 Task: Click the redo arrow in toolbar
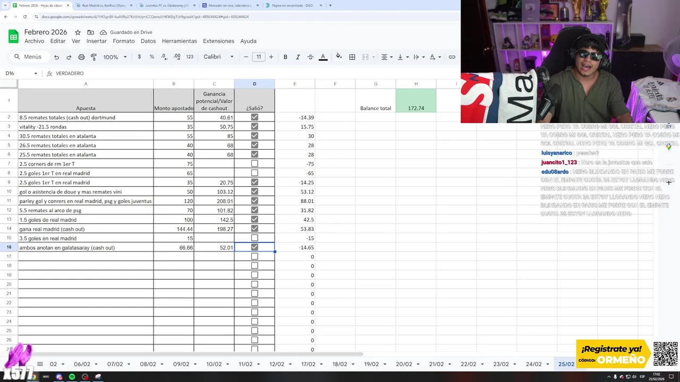point(69,57)
